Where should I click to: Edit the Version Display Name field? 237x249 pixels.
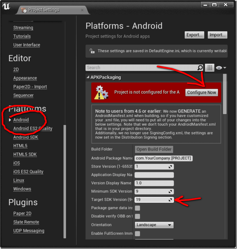pyautogui.click(x=154, y=183)
